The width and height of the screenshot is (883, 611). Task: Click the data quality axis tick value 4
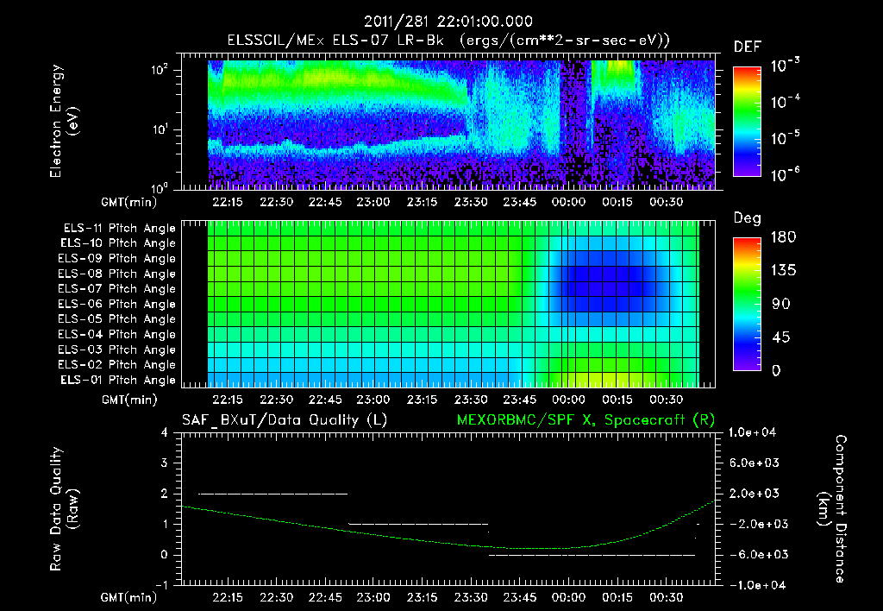(165, 433)
